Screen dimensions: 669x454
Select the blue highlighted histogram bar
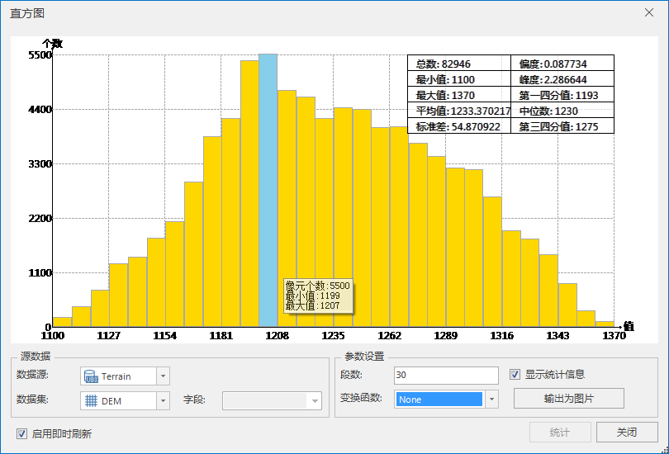coord(268,190)
